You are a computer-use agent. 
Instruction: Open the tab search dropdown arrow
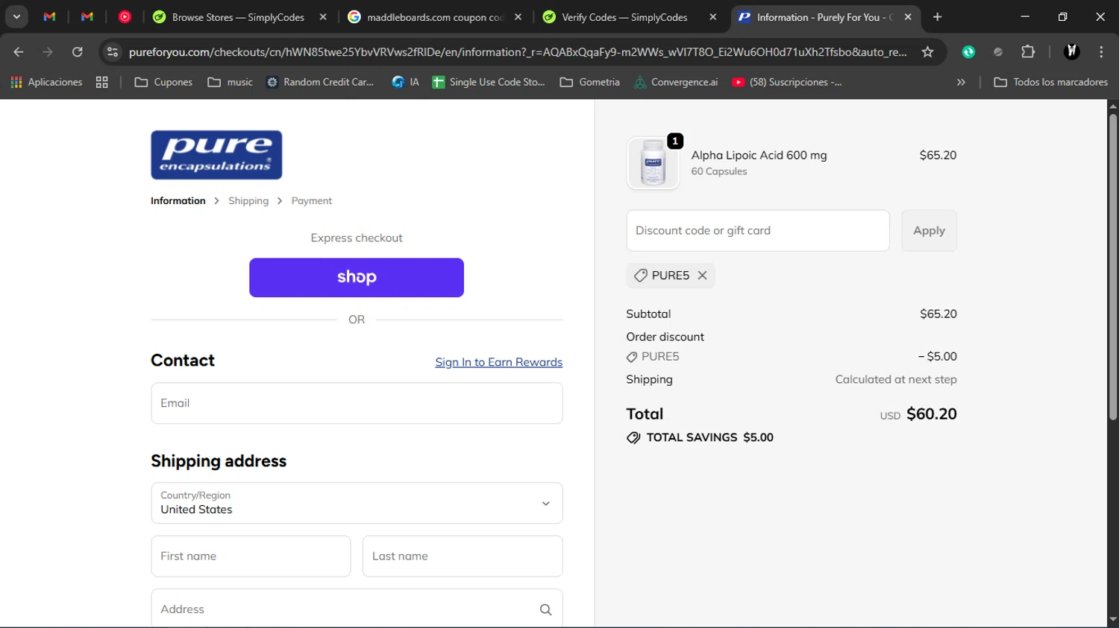(x=16, y=16)
